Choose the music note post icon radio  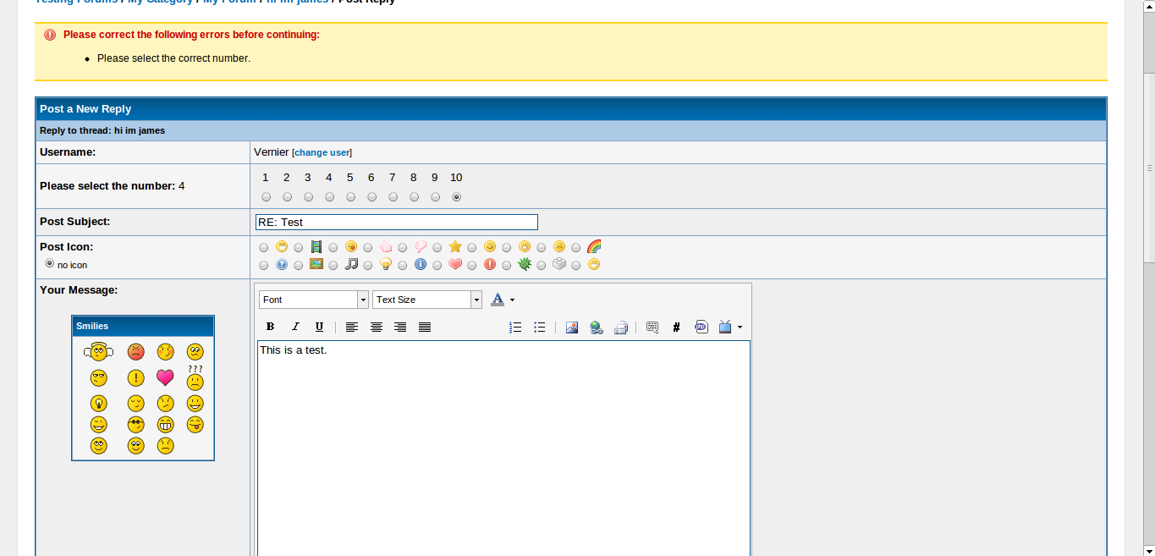tap(333, 266)
